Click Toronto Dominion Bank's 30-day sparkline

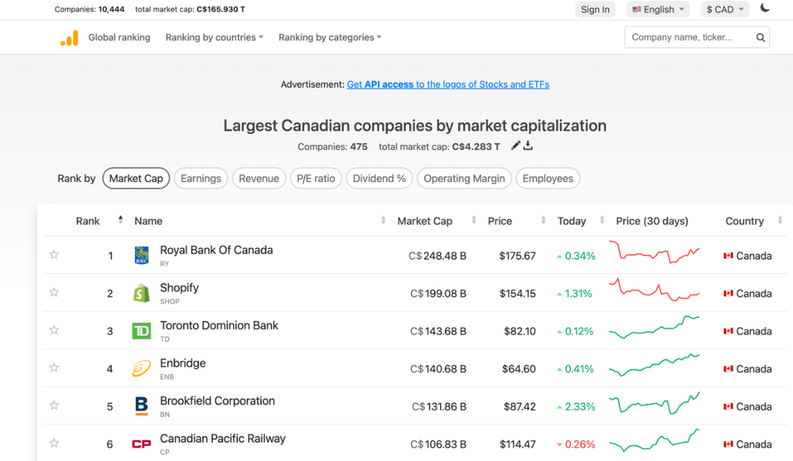click(654, 327)
